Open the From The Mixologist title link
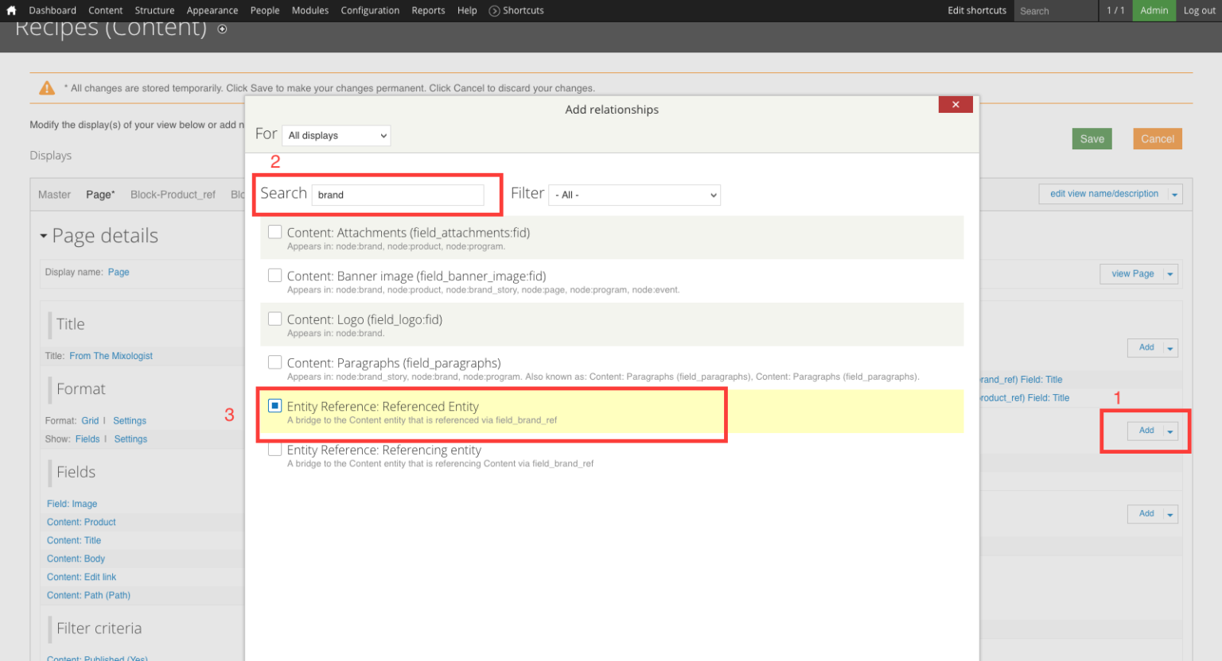This screenshot has height=661, width=1222. pyautogui.click(x=111, y=355)
